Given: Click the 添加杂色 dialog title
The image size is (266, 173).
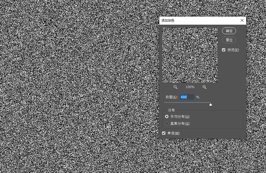Looking at the screenshot, I should coord(168,21).
